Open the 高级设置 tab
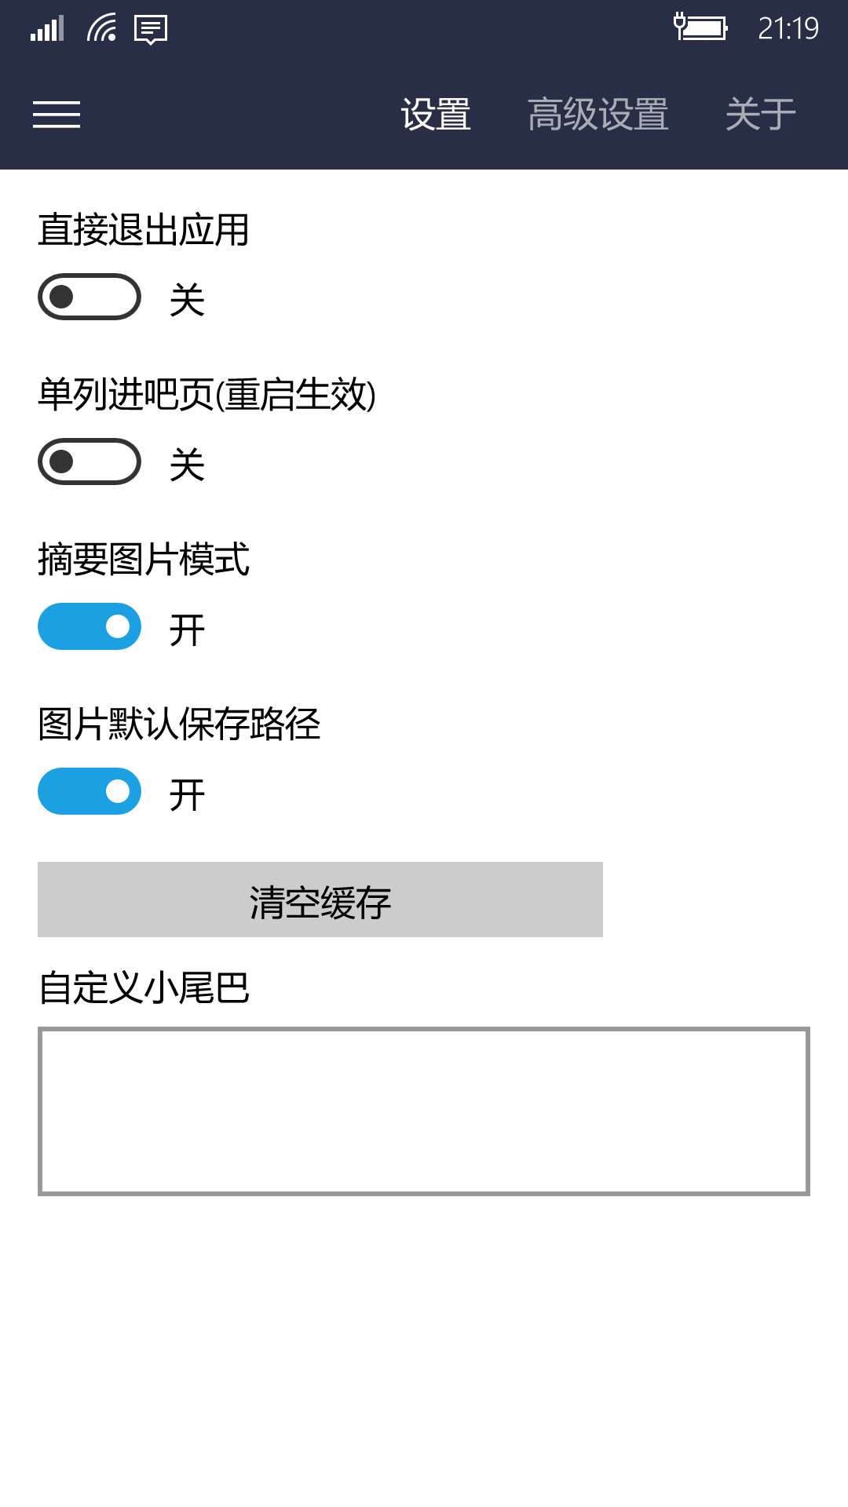This screenshot has width=848, height=1507. click(598, 115)
